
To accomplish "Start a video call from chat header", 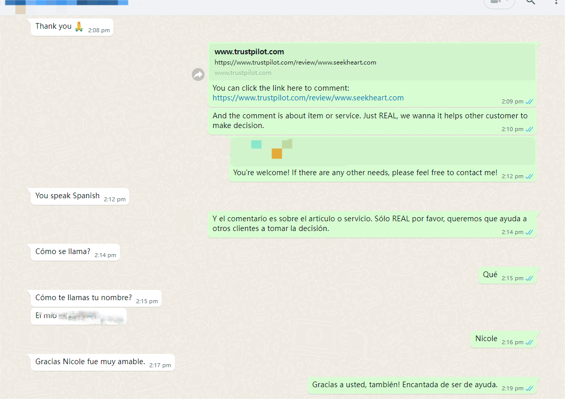I will click(x=494, y=2).
